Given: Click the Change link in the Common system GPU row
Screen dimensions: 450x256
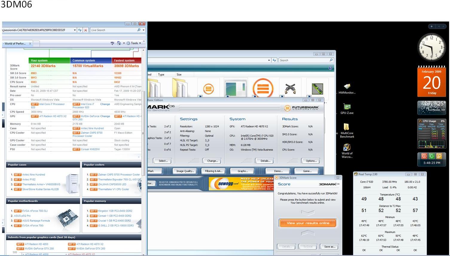Looking at the screenshot, I should pyautogui.click(x=105, y=116).
